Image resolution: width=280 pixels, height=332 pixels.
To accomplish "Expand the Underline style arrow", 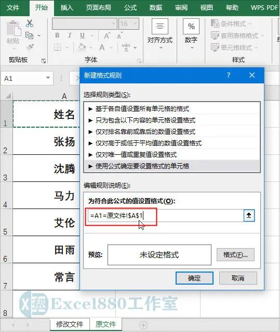I will pyautogui.click(x=91, y=35).
